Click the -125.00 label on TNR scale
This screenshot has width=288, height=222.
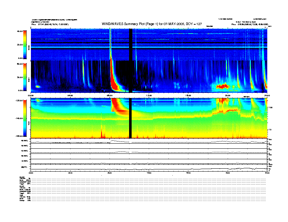pyautogui.click(x=19, y=100)
